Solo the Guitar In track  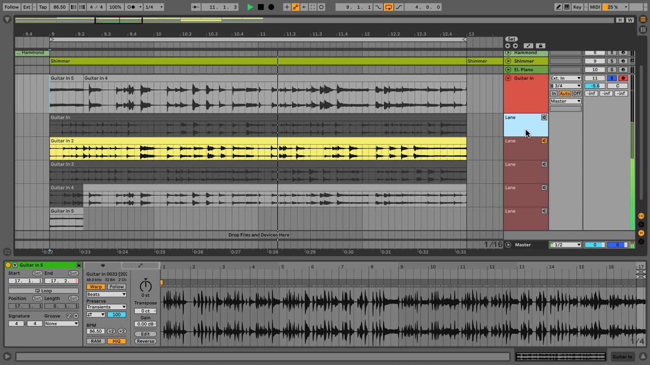click(x=612, y=78)
